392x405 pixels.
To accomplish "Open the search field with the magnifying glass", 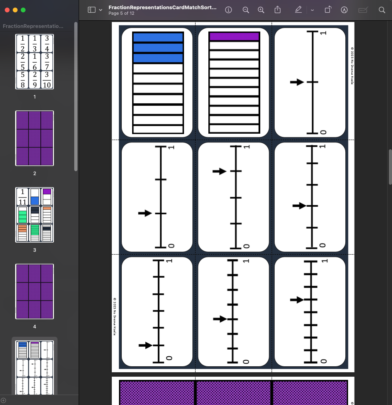I will pyautogui.click(x=382, y=10).
